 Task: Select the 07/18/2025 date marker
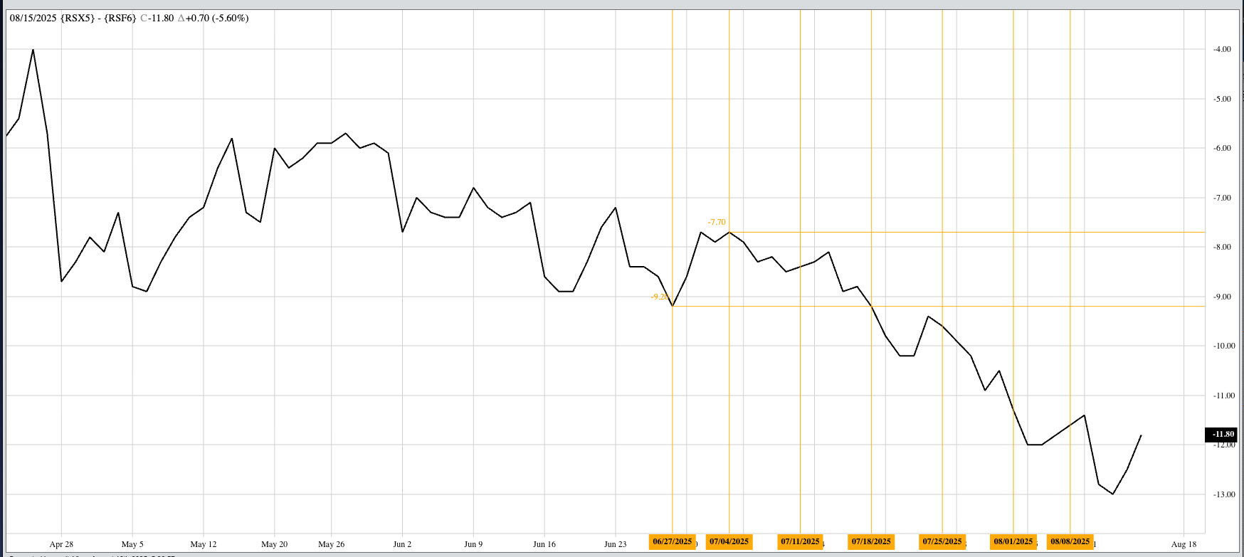[871, 541]
